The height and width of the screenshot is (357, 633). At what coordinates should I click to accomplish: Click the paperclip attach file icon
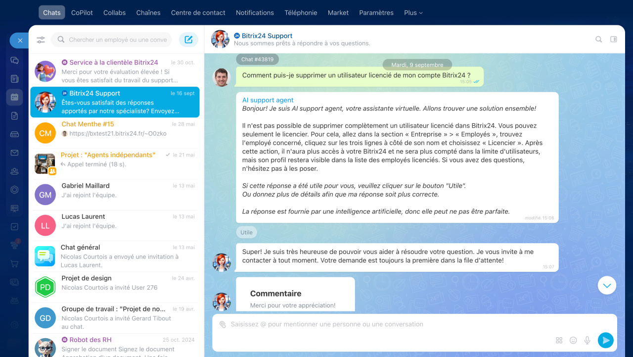click(223, 324)
